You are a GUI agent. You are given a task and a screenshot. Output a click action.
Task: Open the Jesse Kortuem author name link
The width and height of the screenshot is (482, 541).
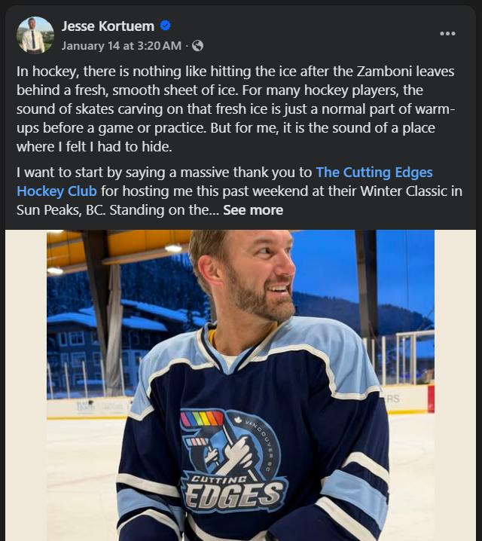pyautogui.click(x=108, y=26)
